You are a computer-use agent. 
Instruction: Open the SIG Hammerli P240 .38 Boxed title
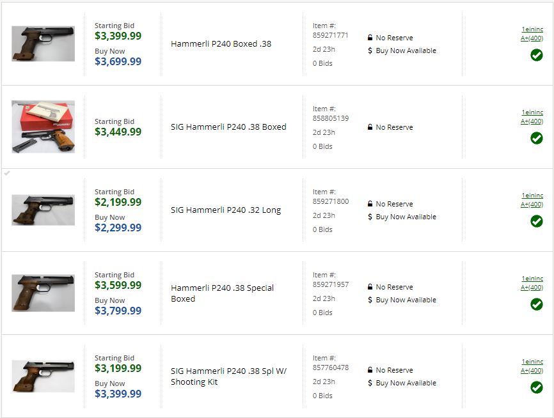tap(228, 127)
